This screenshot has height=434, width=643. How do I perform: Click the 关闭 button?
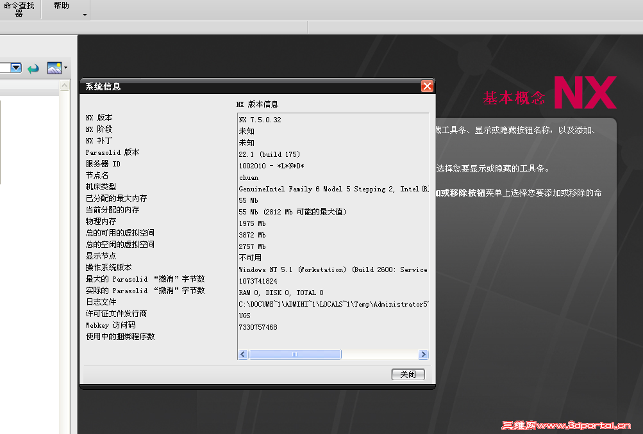click(408, 374)
